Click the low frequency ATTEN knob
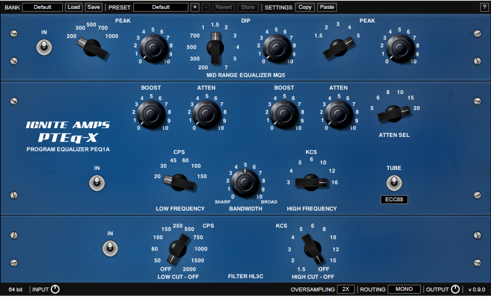 207,114
